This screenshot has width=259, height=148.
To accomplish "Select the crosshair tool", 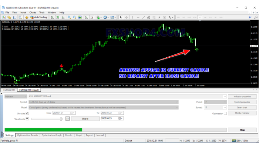I will click(x=126, y=17).
